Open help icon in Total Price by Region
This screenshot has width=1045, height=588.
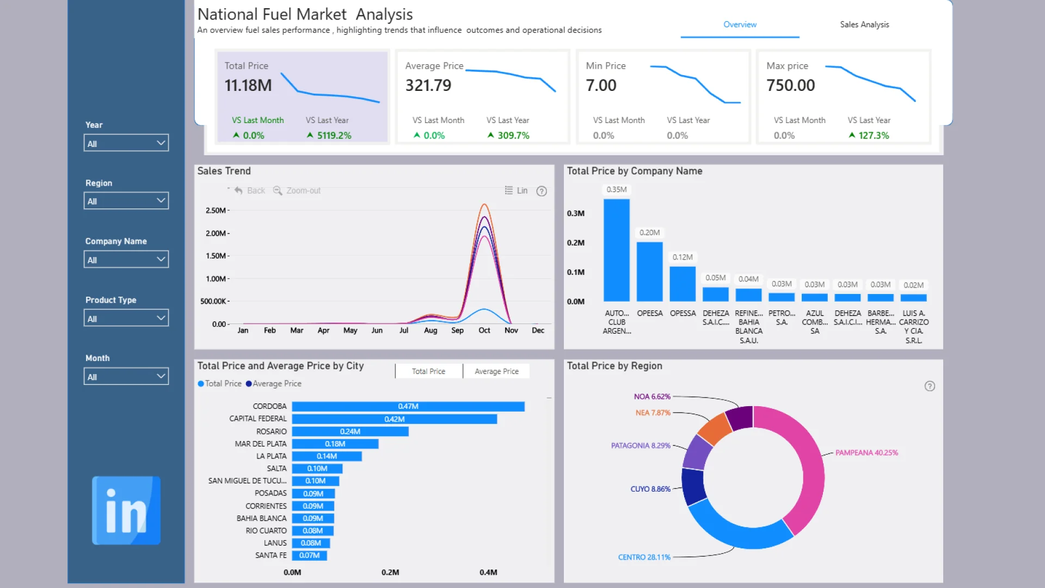coord(930,386)
